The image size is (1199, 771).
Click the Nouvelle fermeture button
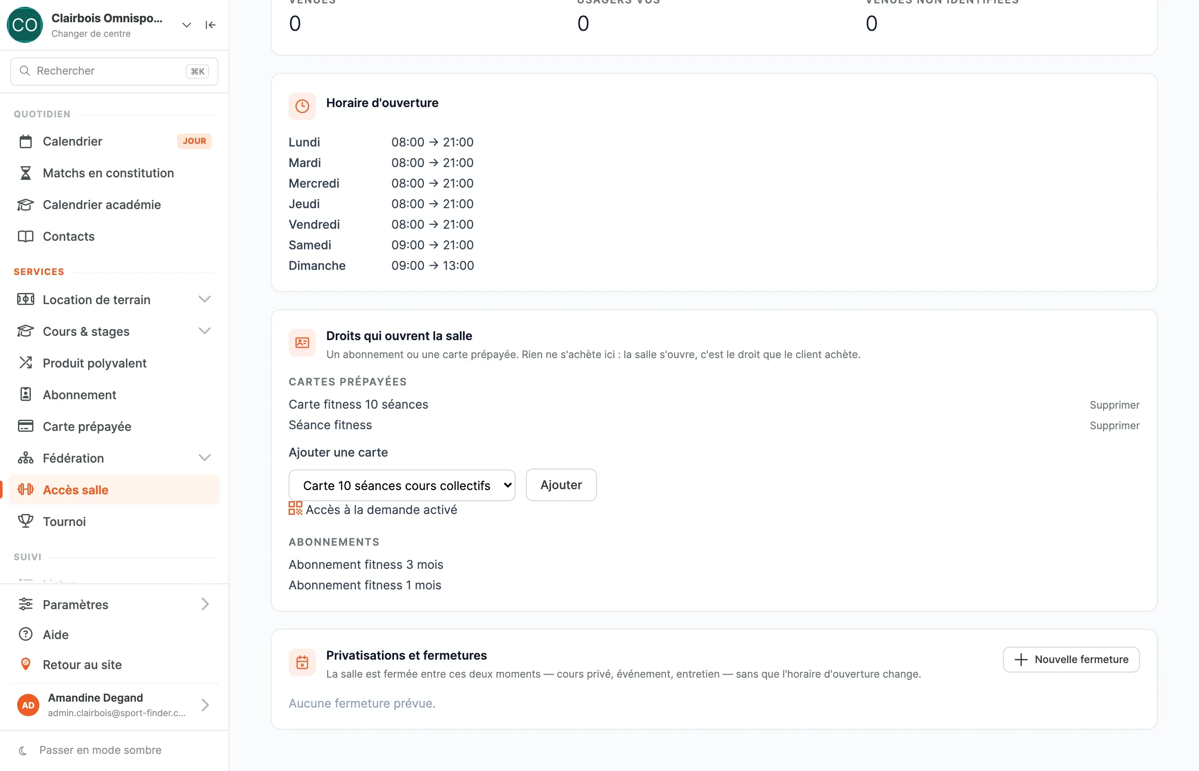click(x=1071, y=659)
